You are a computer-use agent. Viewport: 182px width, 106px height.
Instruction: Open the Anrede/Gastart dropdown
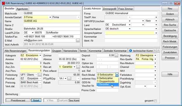[50, 17]
